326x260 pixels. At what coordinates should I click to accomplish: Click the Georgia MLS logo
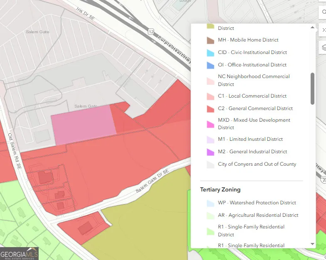tap(20, 253)
